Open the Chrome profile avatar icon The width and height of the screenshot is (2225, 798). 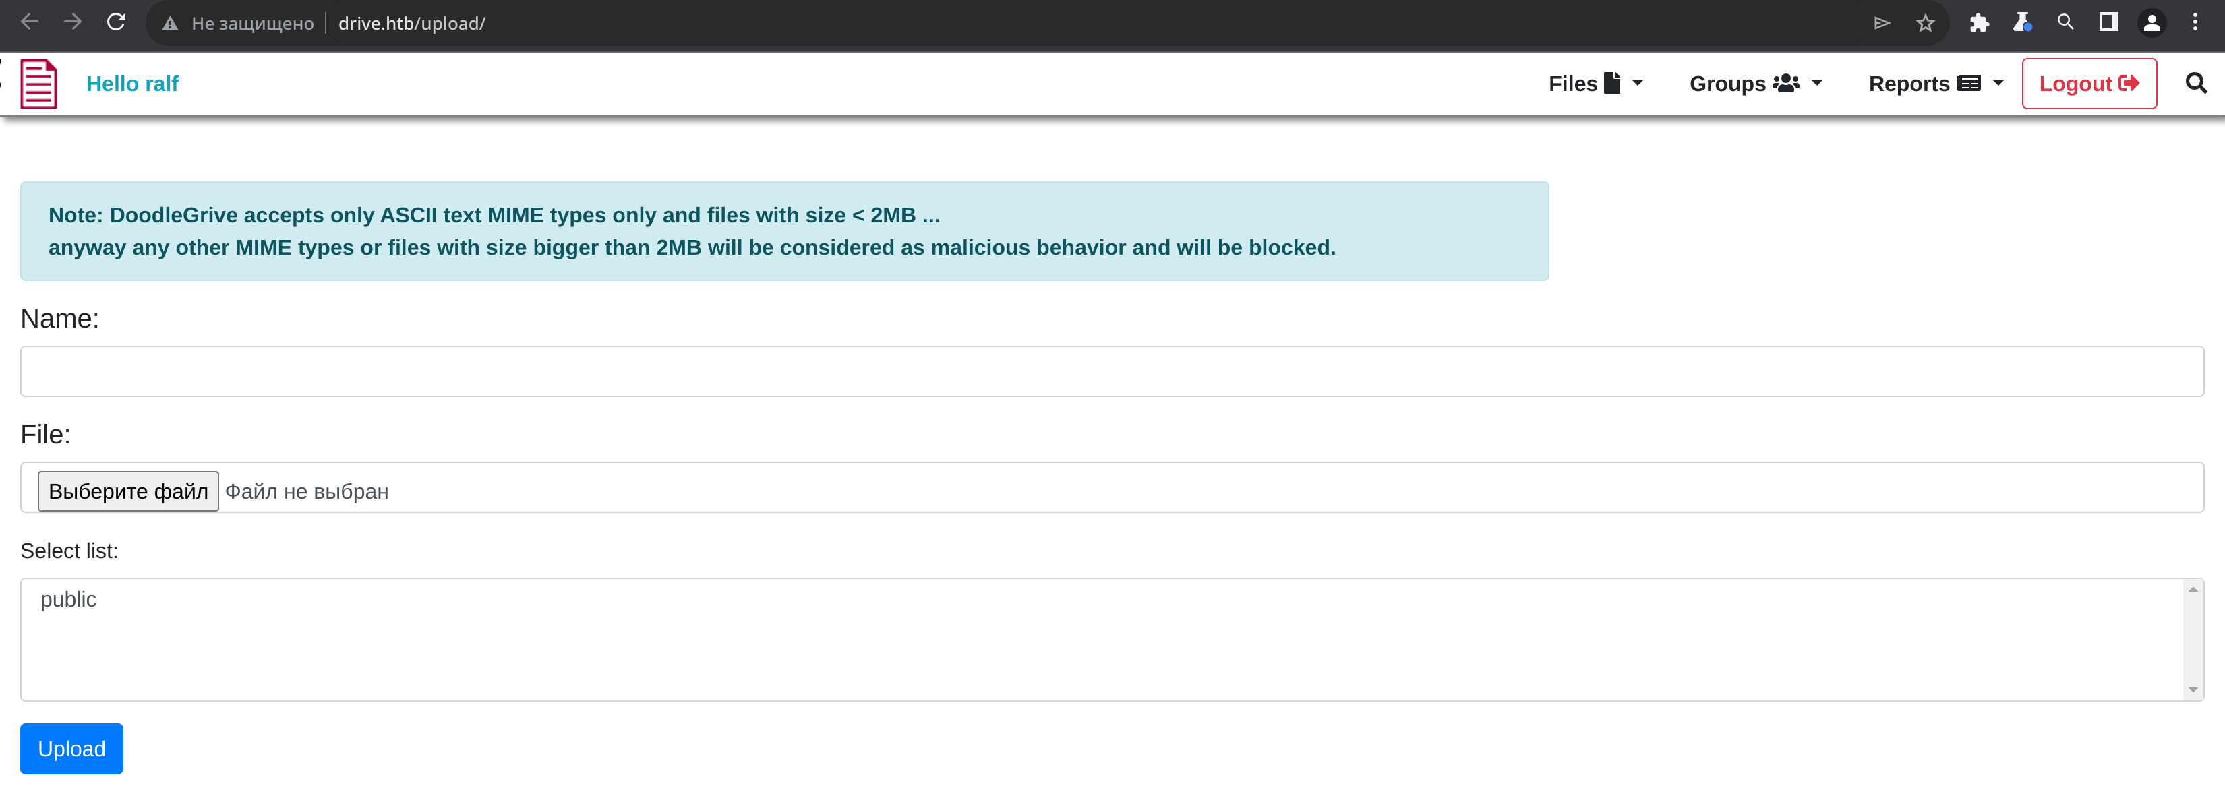[x=2152, y=24]
